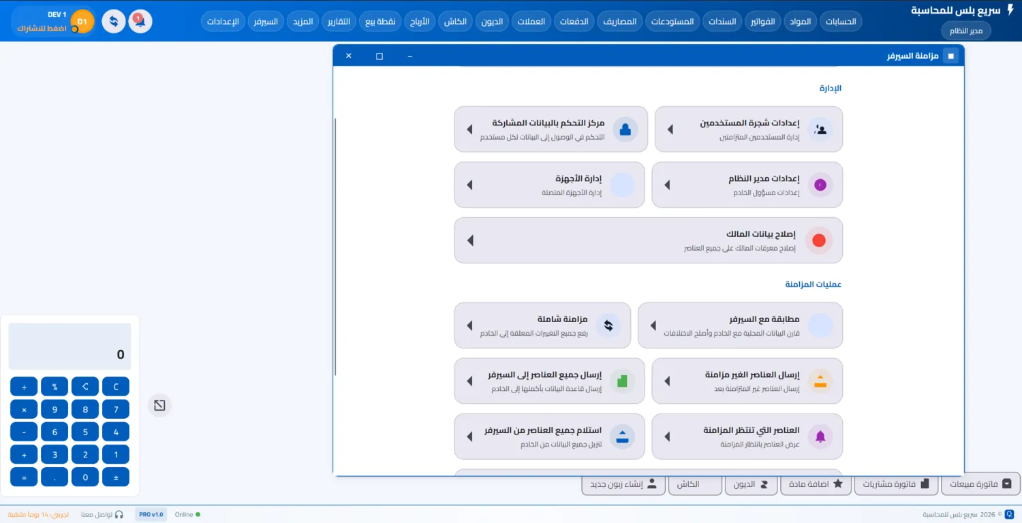Open the الإعدادات menu
Screen dimensions: 1022x523
tap(222, 21)
